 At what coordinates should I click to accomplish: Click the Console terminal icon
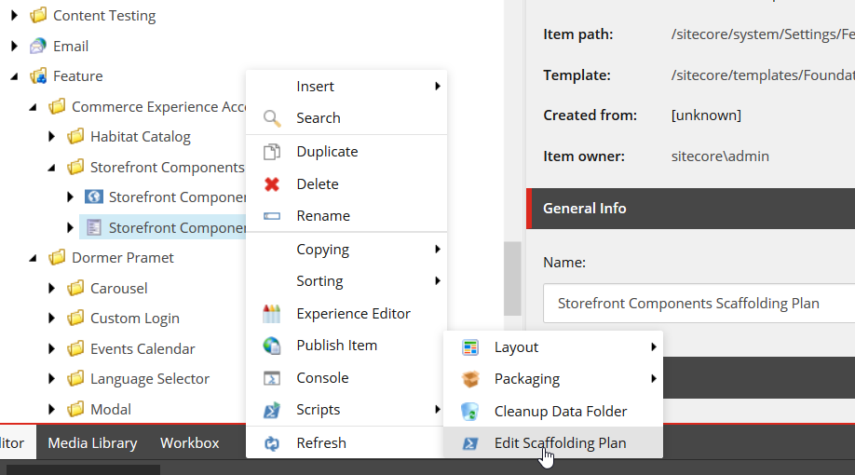pos(272,378)
